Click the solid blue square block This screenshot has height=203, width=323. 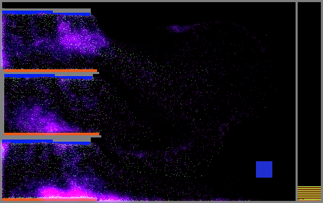click(264, 169)
